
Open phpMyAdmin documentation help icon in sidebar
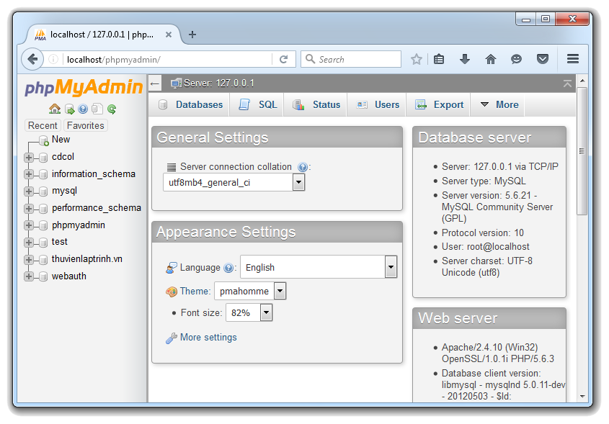(83, 109)
